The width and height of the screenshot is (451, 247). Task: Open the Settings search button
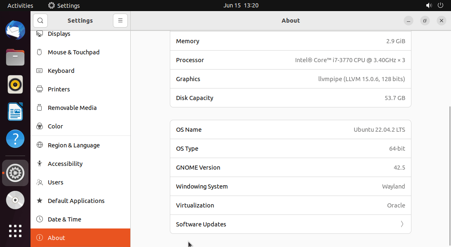[x=40, y=21]
